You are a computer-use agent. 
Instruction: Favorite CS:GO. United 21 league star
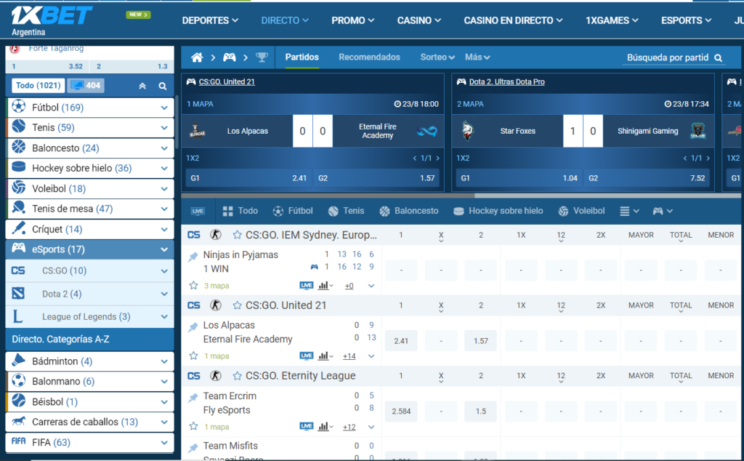point(238,305)
